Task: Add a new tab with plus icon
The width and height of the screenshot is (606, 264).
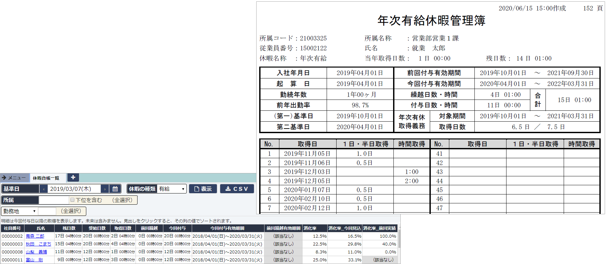Action: [73, 177]
